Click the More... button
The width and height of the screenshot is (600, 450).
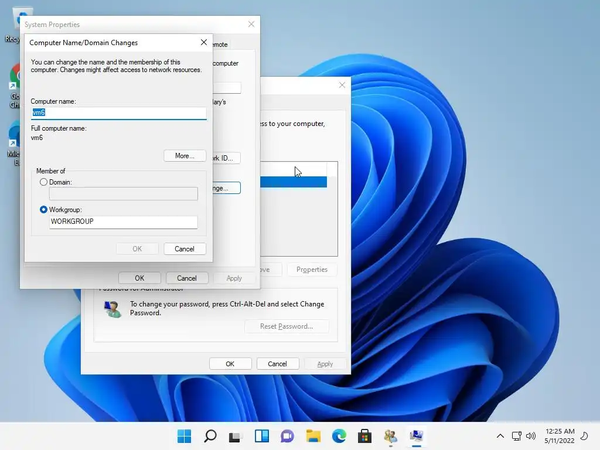185,156
